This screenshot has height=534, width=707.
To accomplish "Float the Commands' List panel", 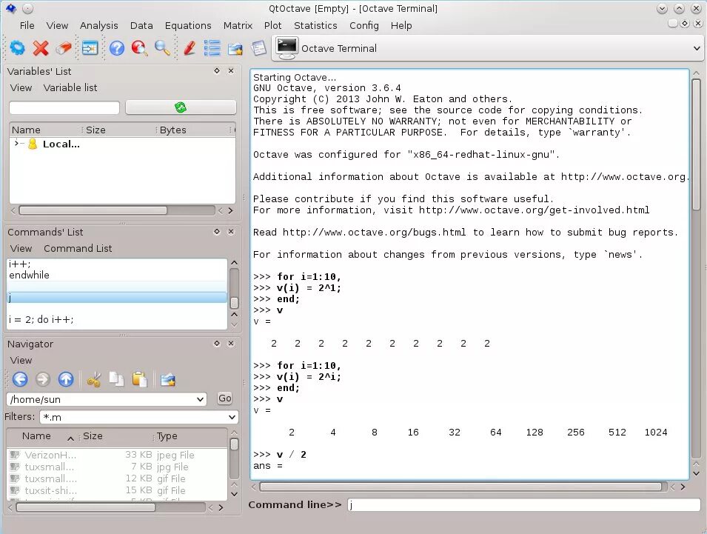I will [x=217, y=231].
